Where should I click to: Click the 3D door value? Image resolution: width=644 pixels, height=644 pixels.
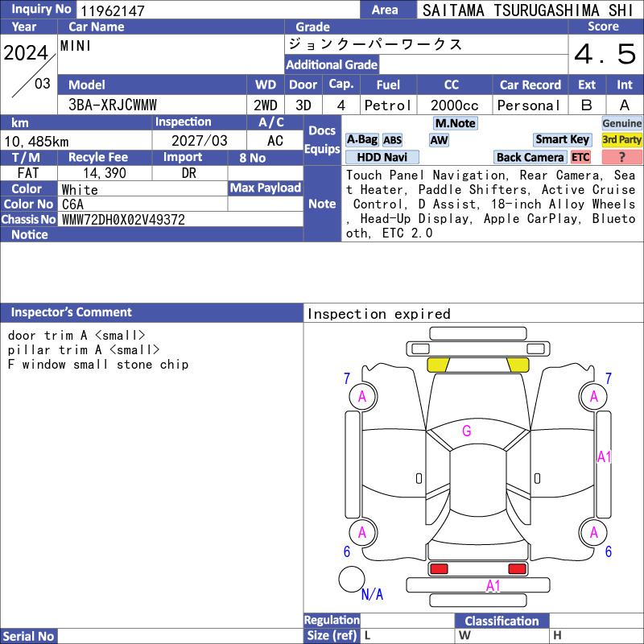coord(303,105)
